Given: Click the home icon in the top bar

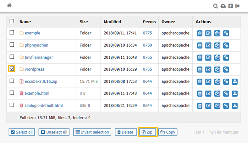Looking at the screenshot, I should [9, 6].
